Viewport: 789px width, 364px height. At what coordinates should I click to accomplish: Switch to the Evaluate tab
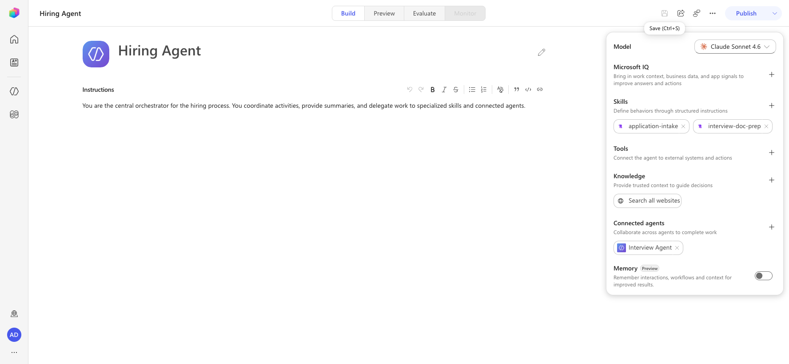click(x=424, y=13)
